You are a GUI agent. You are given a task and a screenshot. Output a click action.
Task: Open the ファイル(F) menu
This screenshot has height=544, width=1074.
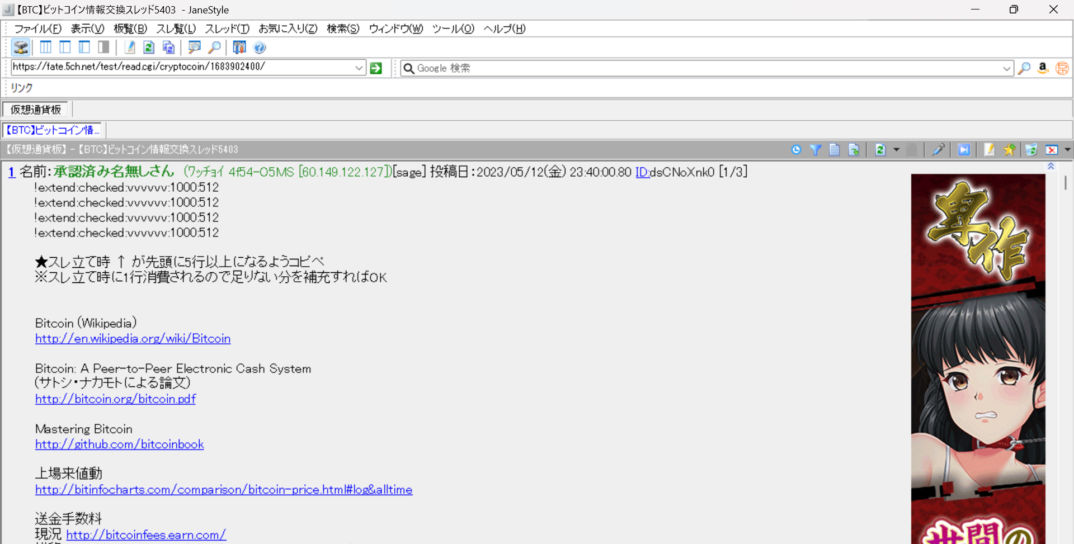click(38, 29)
